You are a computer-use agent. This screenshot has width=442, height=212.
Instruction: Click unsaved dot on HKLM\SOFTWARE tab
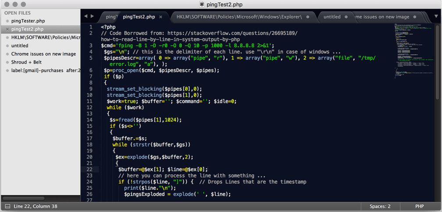coord(308,17)
